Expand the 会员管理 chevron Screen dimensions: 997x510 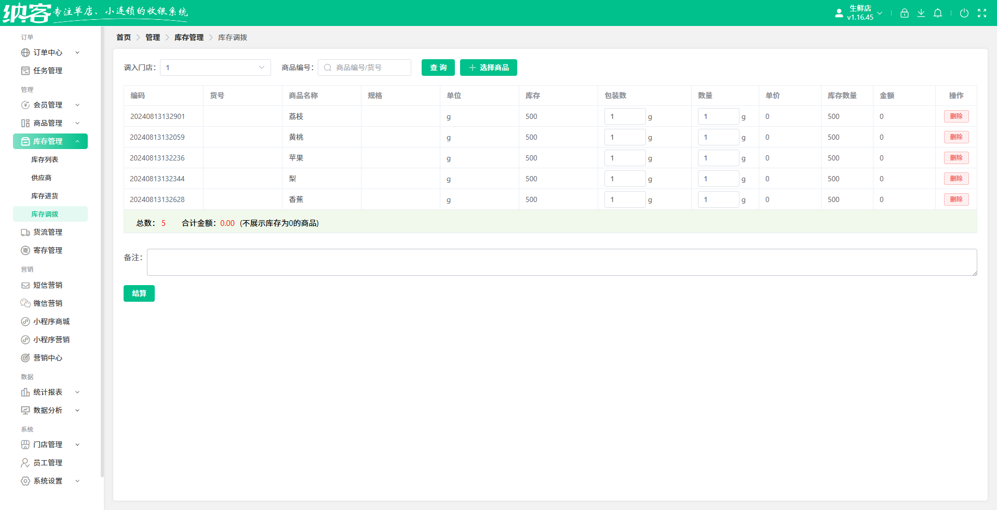77,105
